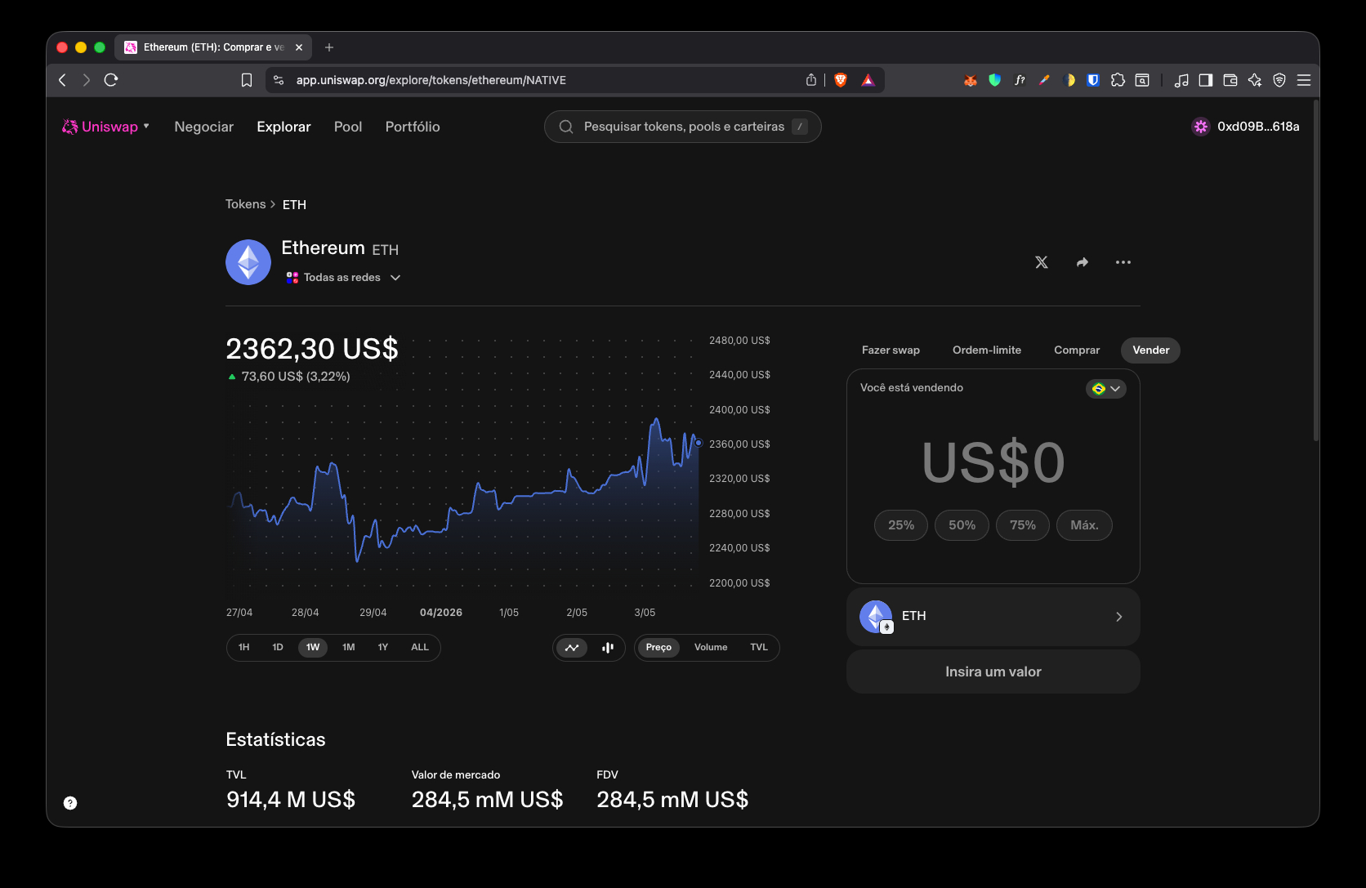
Task: Open the dark mode half-moon extension
Action: pos(1069,80)
